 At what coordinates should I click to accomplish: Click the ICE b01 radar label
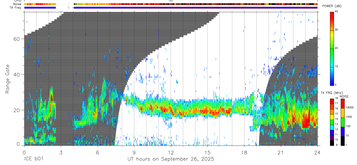tap(33, 159)
